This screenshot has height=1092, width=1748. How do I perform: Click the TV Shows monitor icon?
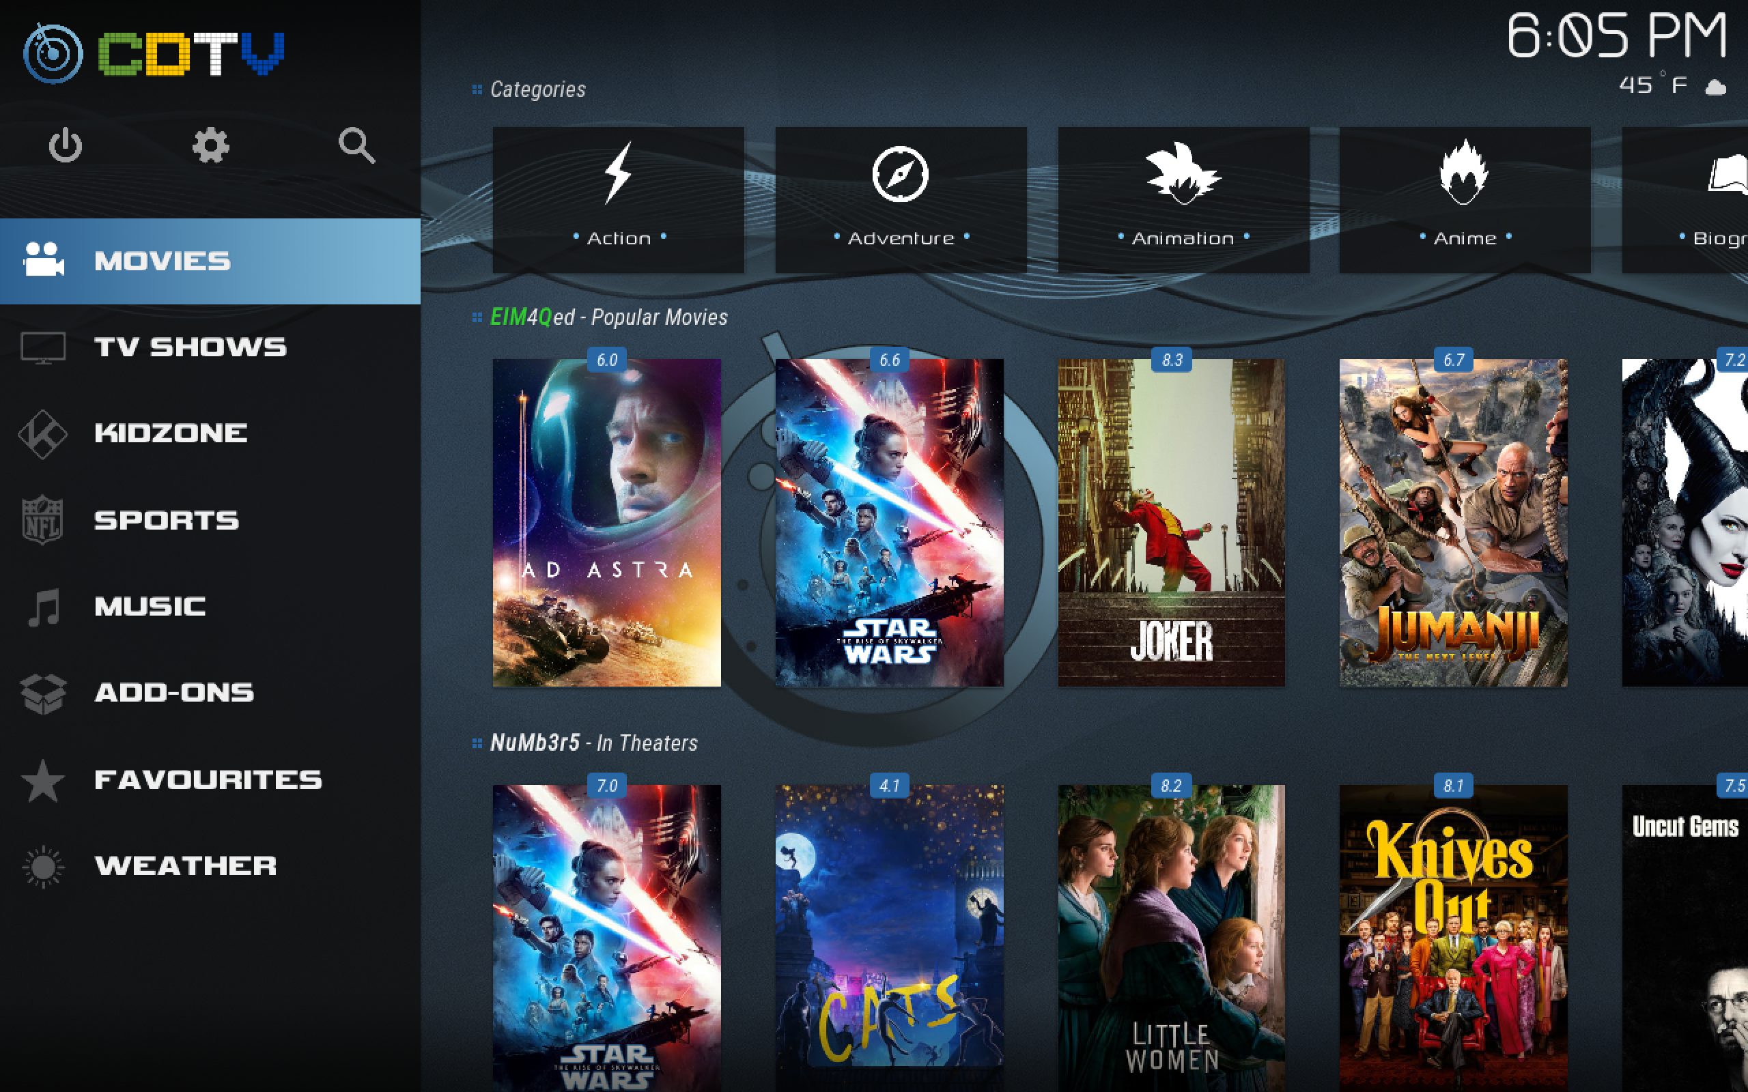(x=43, y=347)
